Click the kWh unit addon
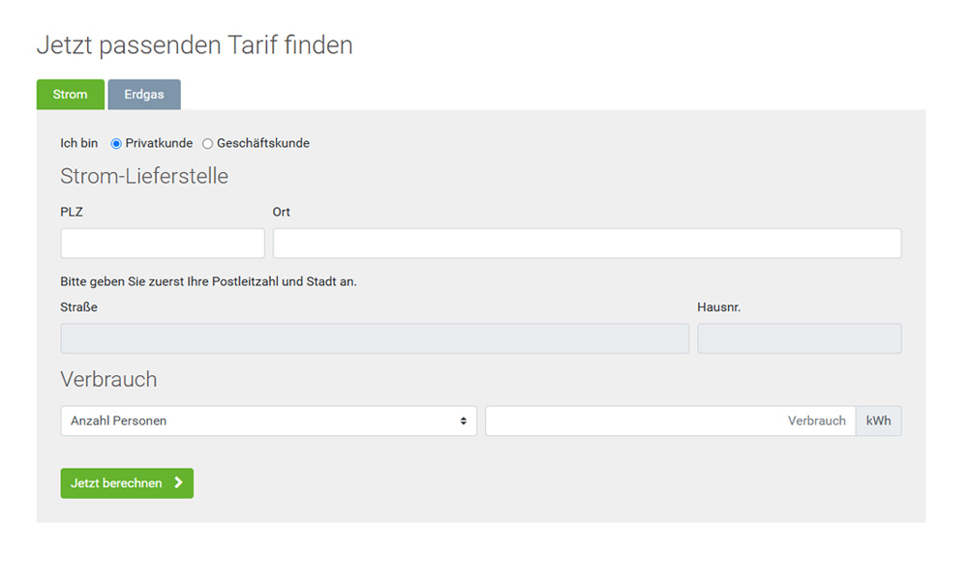This screenshot has height=580, width=968. (878, 421)
